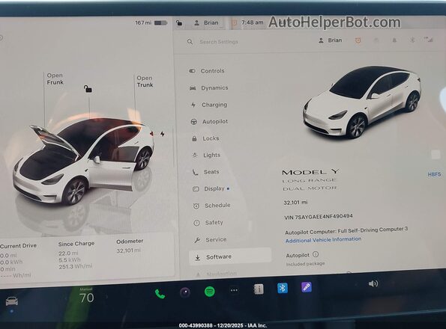Tap the orange alarm clock icon in settings header
Image resolution: width=446 pixels, height=329 pixels.
pos(358,40)
